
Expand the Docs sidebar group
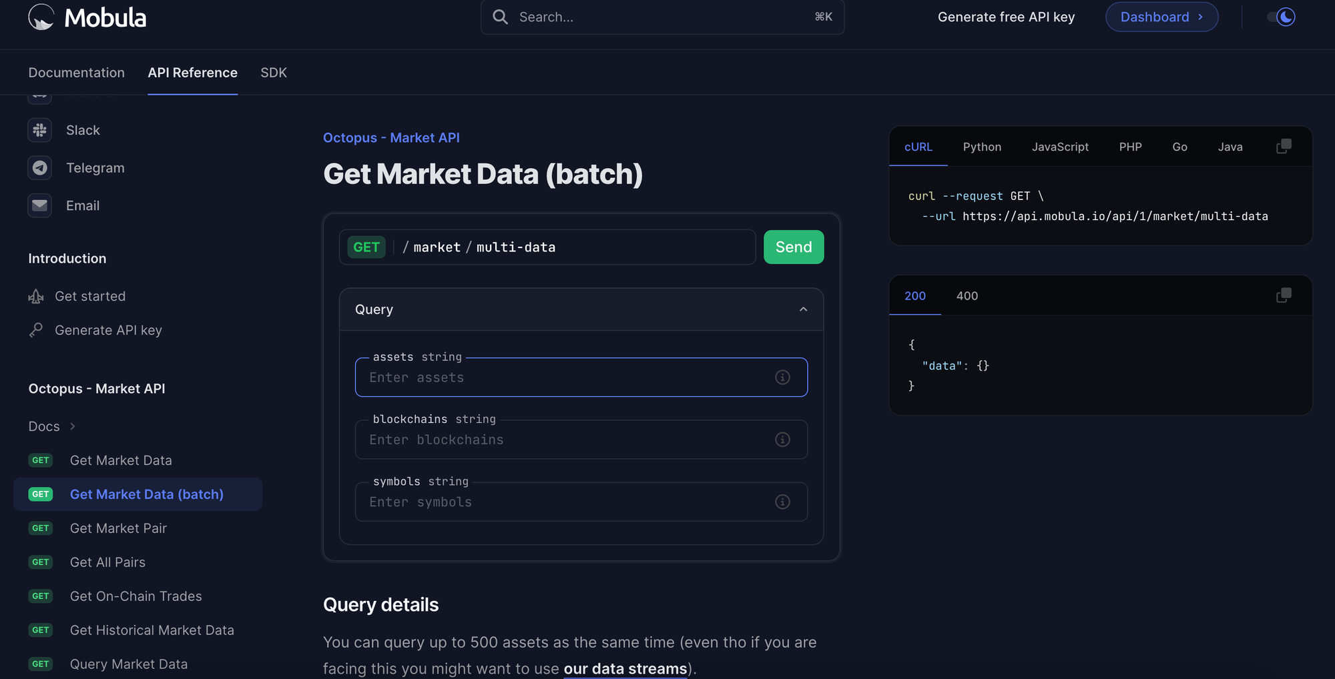tap(52, 426)
